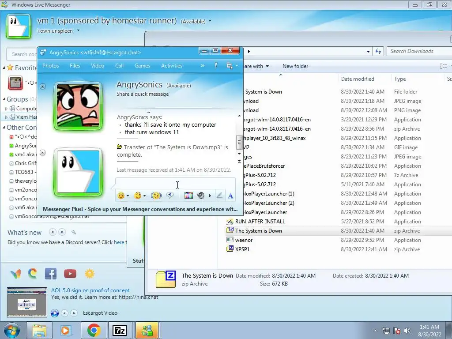Open the personal message dropdown arrow
Viewport: 452px width, 339px height.
(78, 30)
